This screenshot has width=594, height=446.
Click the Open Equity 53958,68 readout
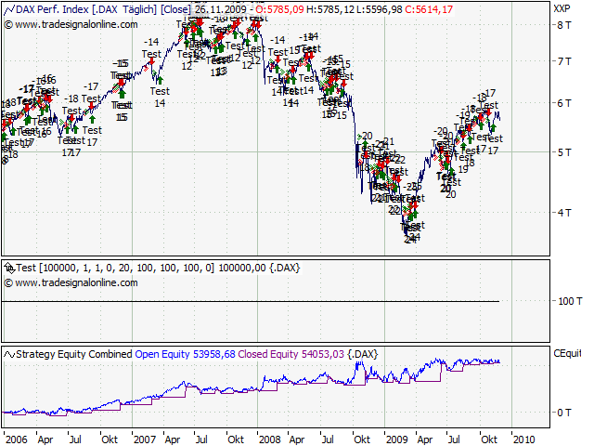tap(185, 354)
